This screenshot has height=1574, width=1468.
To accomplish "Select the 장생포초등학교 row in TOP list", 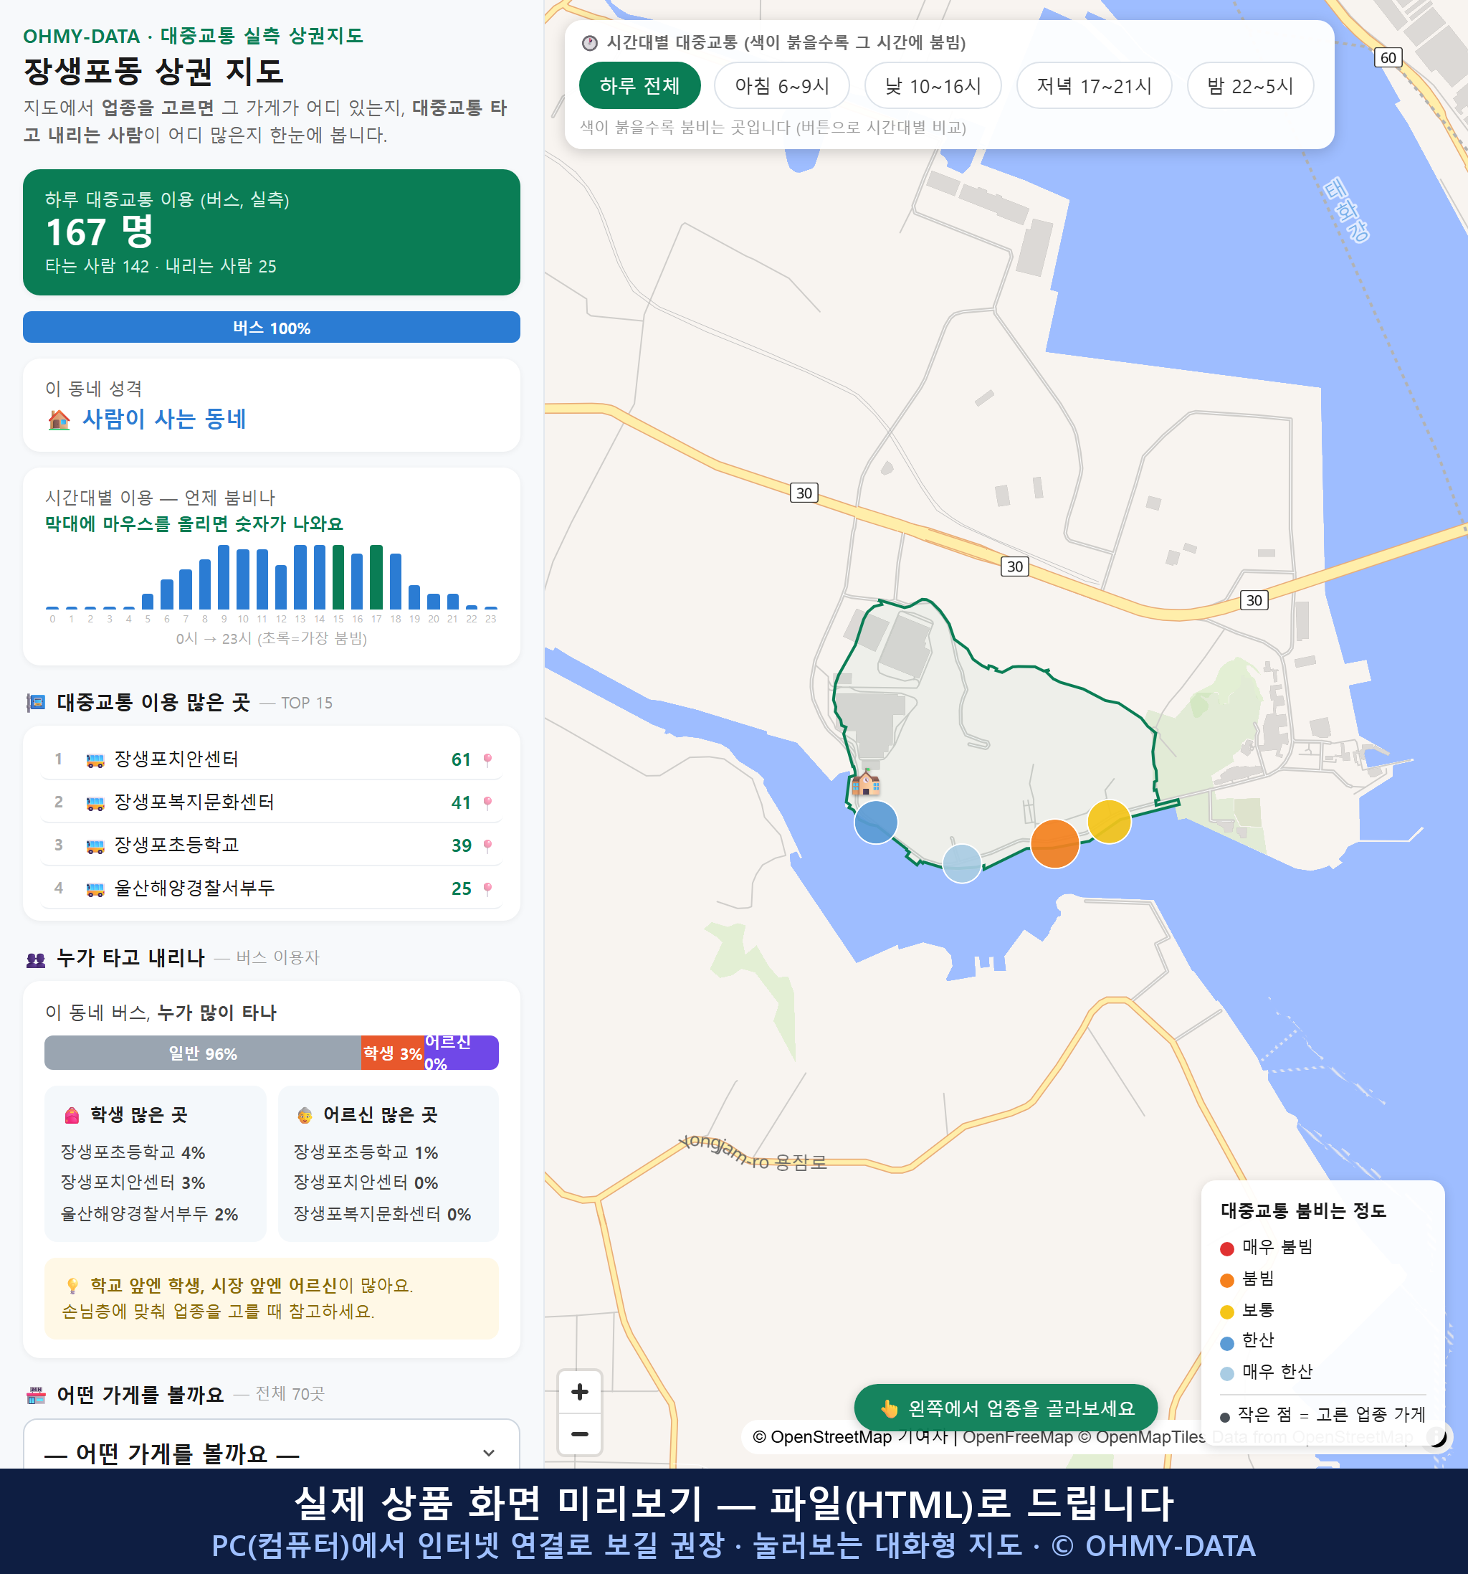I will [x=272, y=845].
